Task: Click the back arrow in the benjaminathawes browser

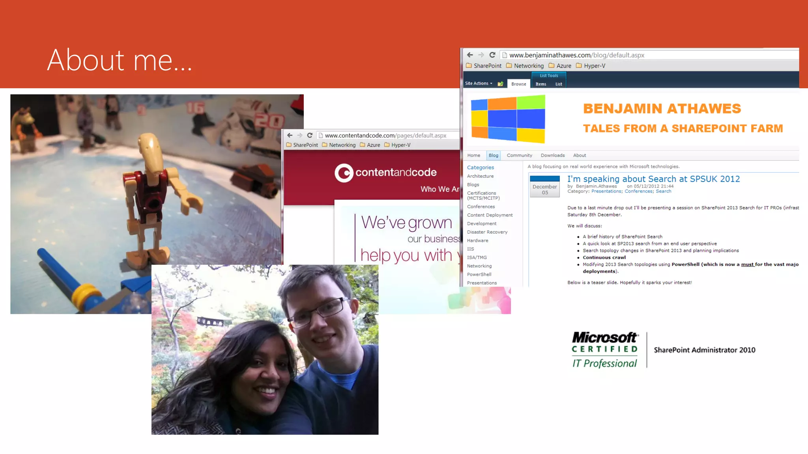Action: [x=469, y=55]
